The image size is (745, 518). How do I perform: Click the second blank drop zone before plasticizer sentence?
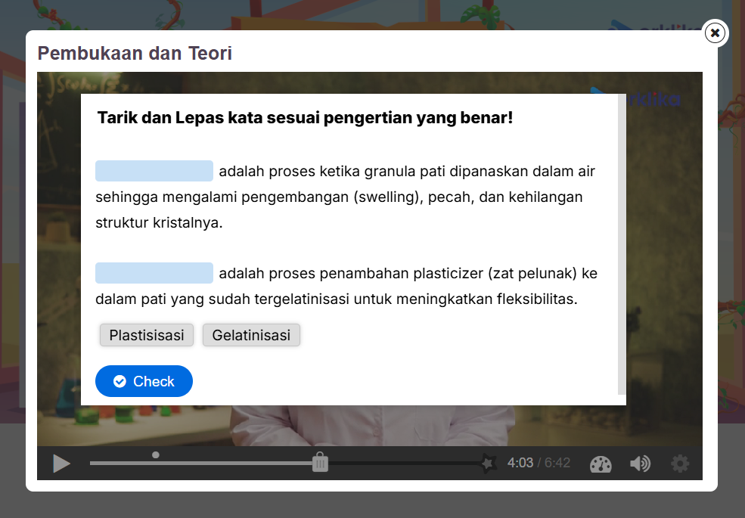coord(154,273)
